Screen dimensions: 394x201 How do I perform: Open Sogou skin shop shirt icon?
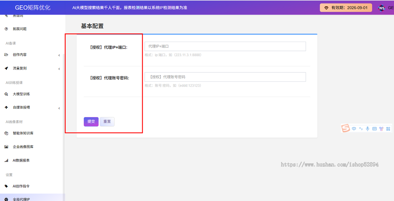[381, 129]
